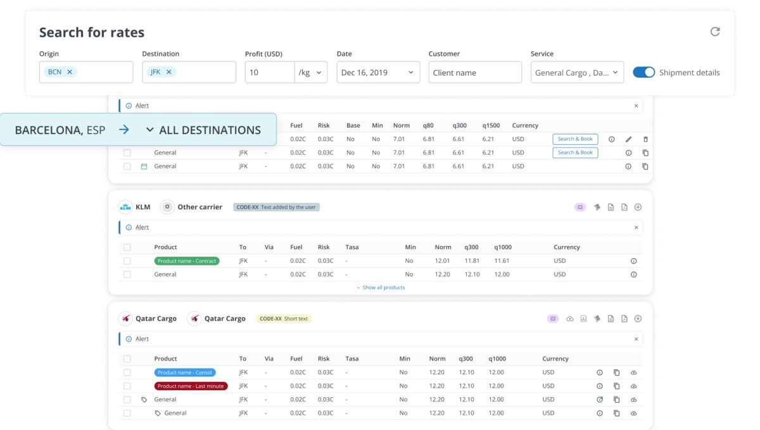Click the BARCELONA, ESP origin label

point(60,130)
